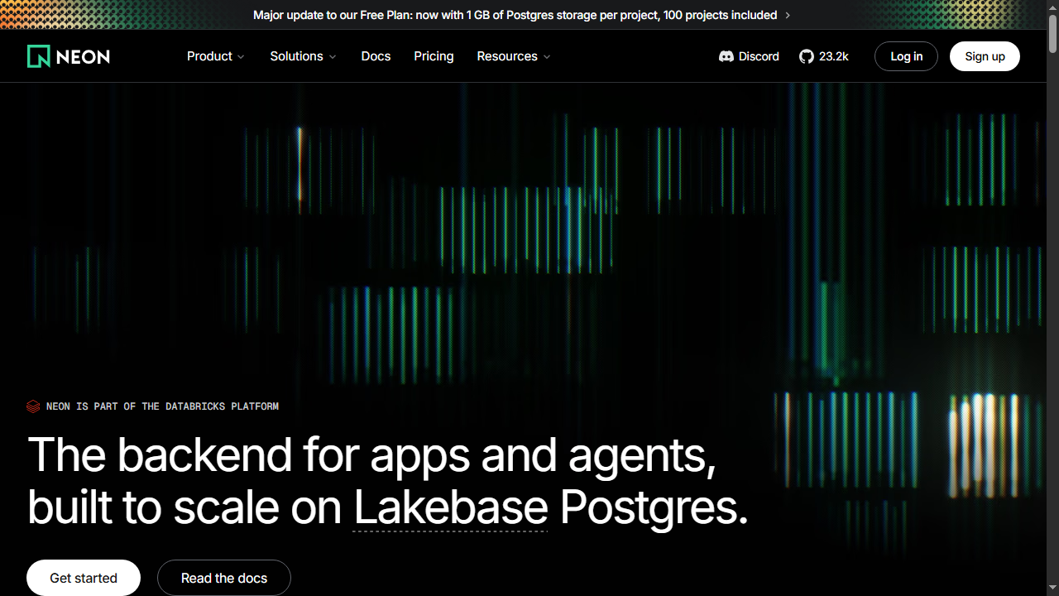Click the Log in button

906,56
